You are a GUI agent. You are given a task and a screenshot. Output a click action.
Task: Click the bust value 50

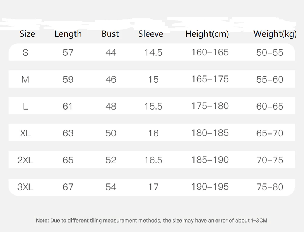(111, 133)
